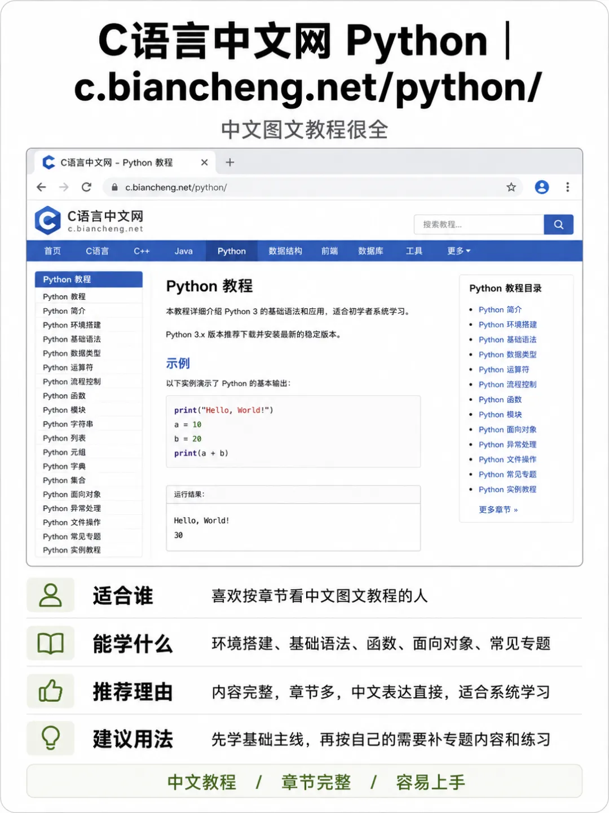Open 目录 link Python 运算符
Viewport: 609px width, 813px height.
504,369
